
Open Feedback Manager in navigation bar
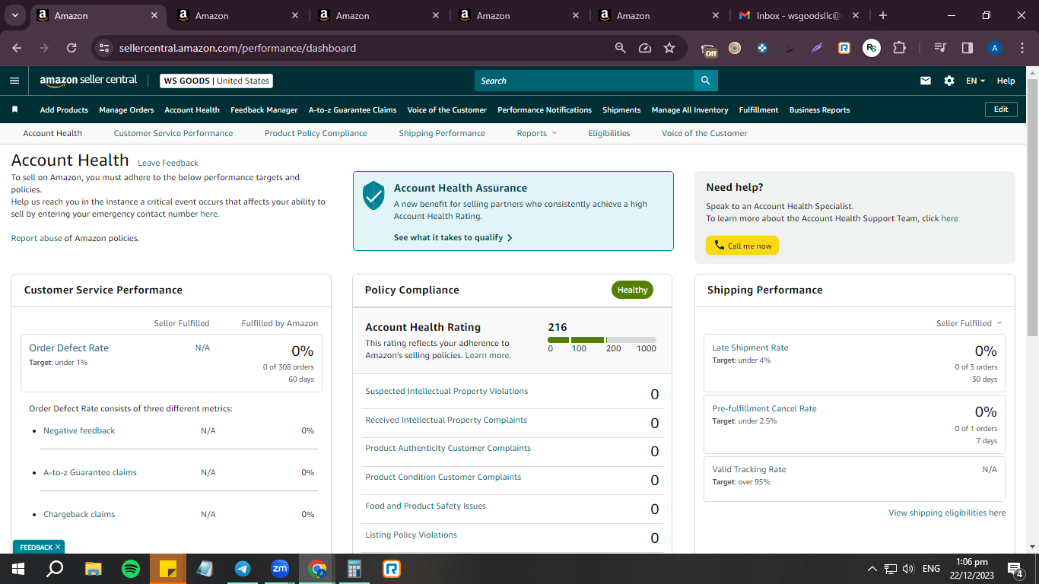[x=264, y=109]
